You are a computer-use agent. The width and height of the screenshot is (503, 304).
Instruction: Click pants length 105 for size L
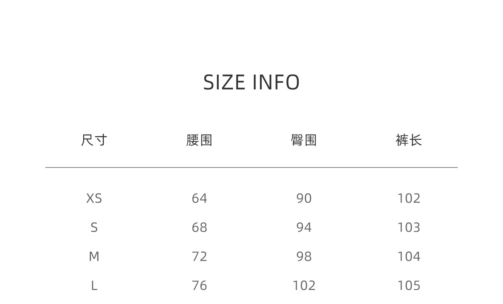click(x=409, y=286)
